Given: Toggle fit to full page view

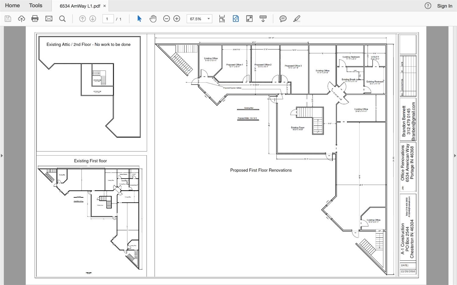Looking at the screenshot, I should coord(236,19).
